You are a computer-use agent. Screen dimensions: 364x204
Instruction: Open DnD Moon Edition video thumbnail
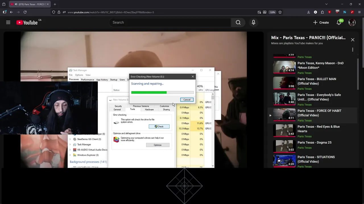pyautogui.click(x=284, y=67)
